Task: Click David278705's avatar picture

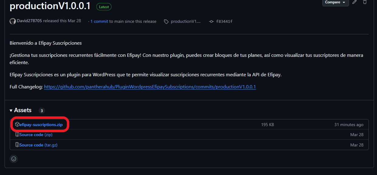Action: [x=12, y=21]
